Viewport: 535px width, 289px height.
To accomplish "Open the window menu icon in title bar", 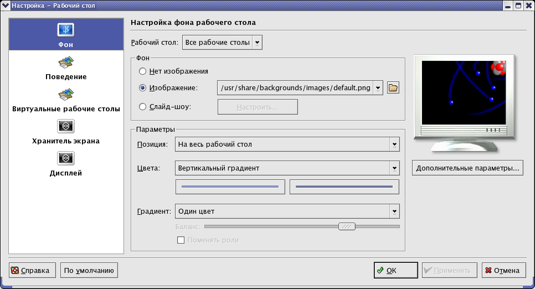I will tap(6, 6).
